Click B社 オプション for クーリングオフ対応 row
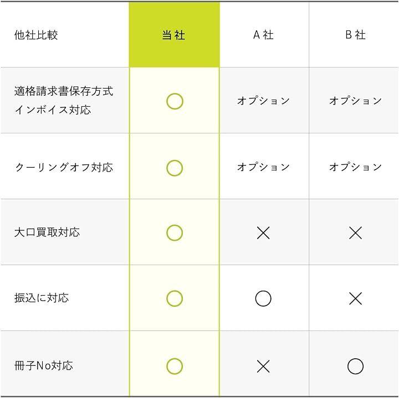This screenshot has width=399, height=398. [355, 167]
